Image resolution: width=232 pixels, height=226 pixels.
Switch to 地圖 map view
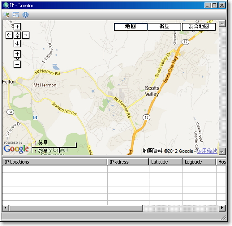point(130,27)
